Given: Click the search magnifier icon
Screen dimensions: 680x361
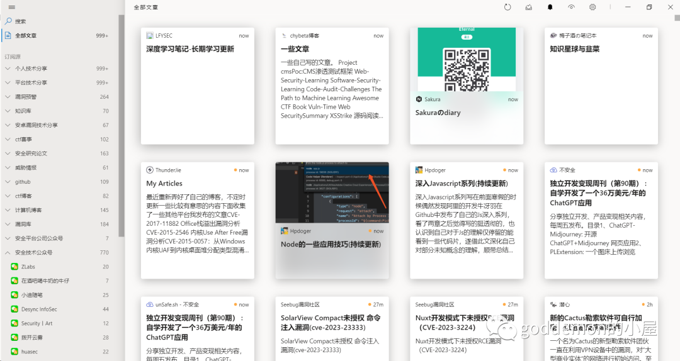Looking at the screenshot, I should pos(8,21).
